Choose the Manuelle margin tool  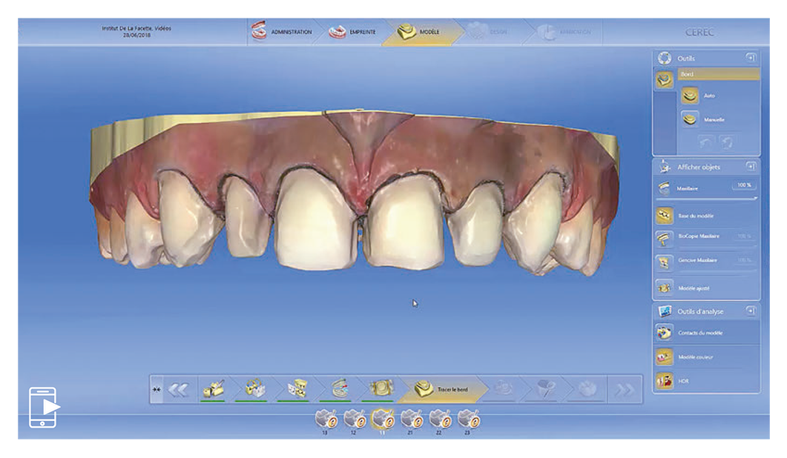tap(691, 119)
